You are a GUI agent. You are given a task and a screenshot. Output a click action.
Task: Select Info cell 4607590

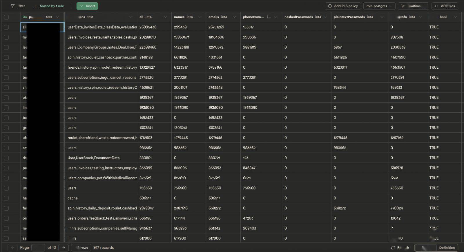click(x=408, y=57)
